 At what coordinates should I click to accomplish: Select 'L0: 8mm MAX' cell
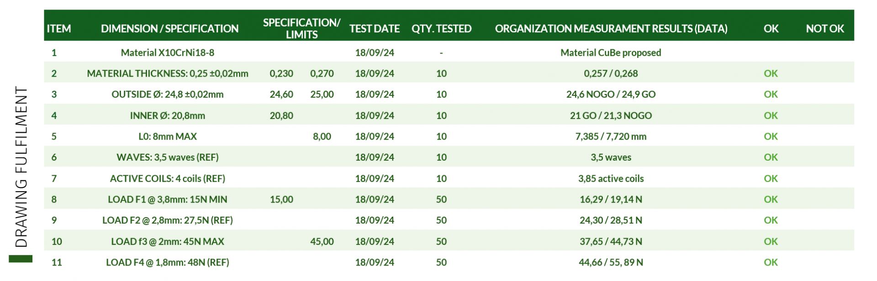(x=168, y=136)
